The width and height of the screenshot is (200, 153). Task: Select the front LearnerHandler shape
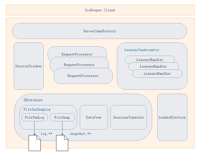tap(157, 74)
